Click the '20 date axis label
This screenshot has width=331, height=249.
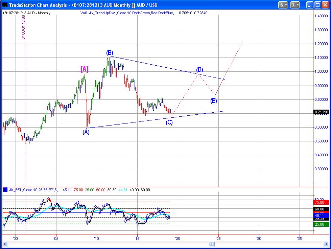click(178, 239)
